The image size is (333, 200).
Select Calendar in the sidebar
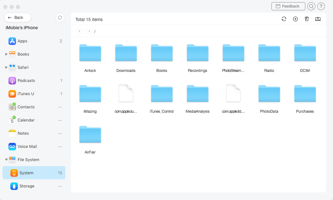pos(34,120)
